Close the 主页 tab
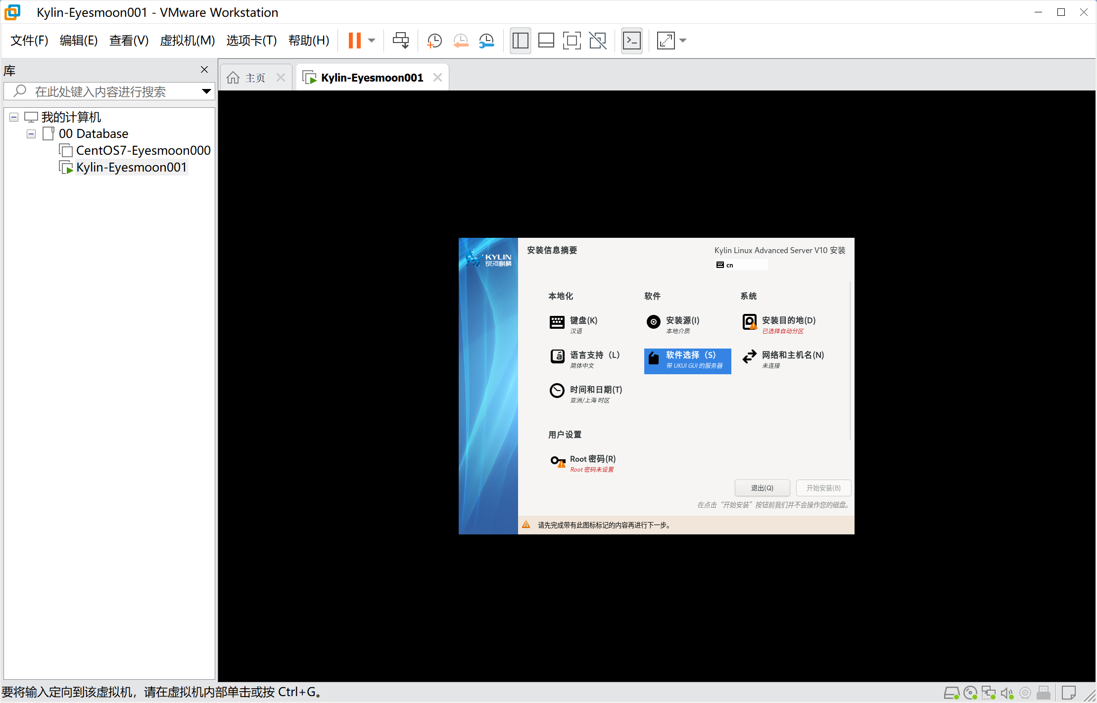 click(x=281, y=78)
